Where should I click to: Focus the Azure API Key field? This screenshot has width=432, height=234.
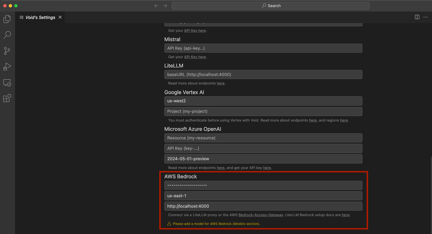coord(263,148)
